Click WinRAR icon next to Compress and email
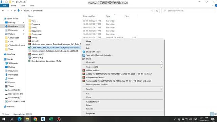 point(84,77)
